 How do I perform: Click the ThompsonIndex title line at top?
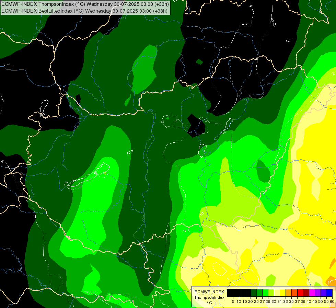coord(85,4)
